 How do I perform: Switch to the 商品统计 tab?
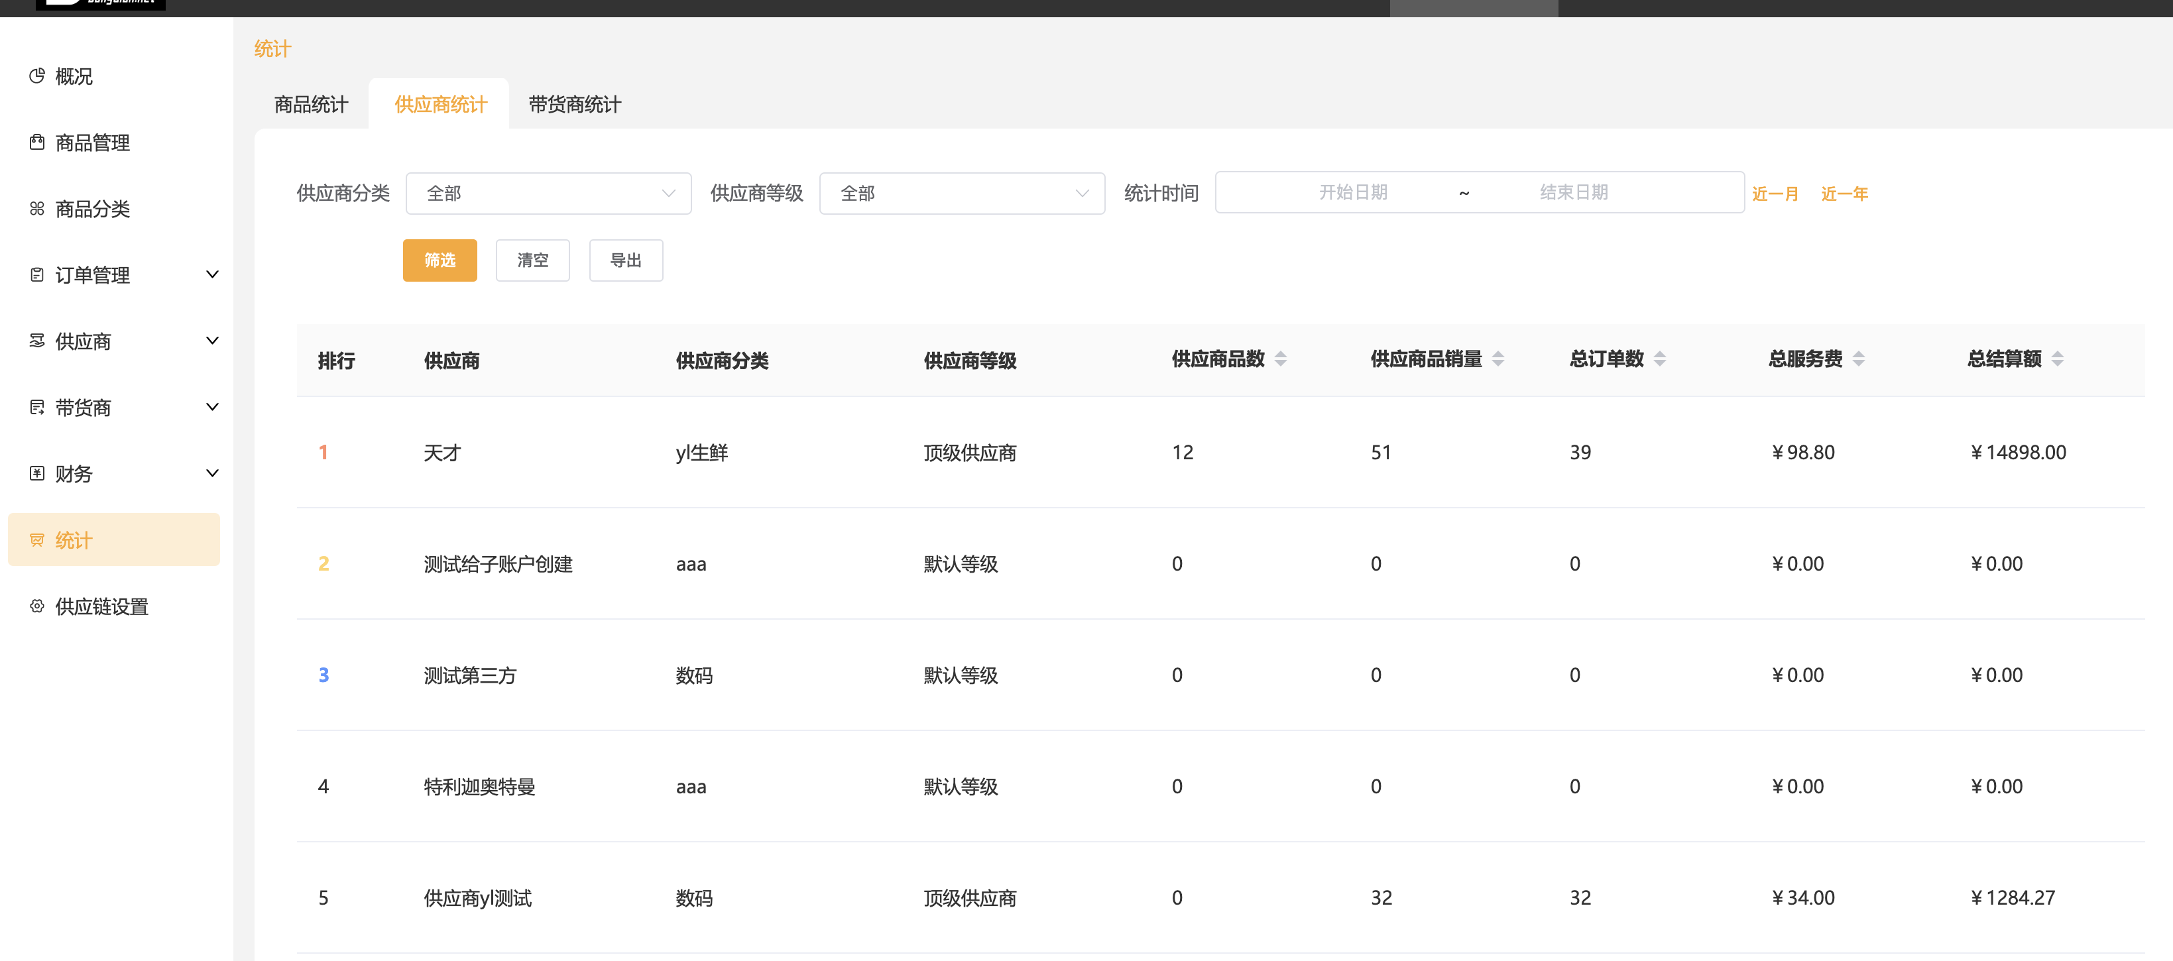point(310,105)
